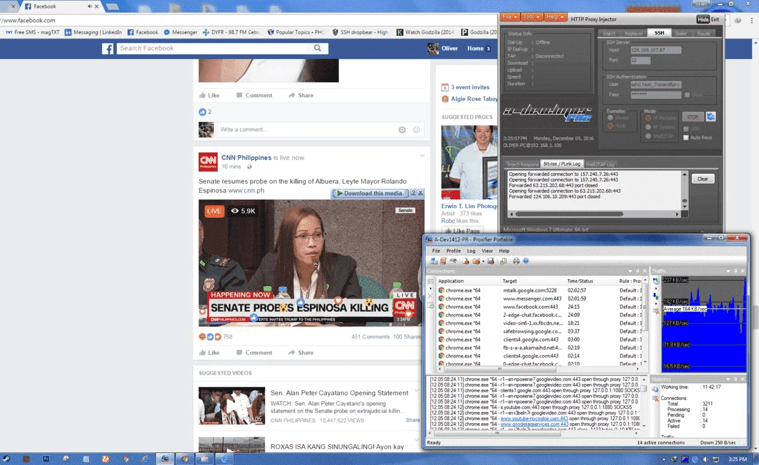Image resolution: width=759 pixels, height=465 pixels.
Task: Click the copy icon in Statistics panel
Action: (655, 388)
